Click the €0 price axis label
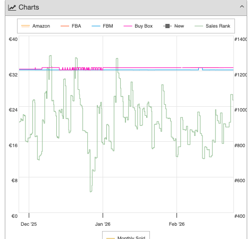 [x=14, y=216]
